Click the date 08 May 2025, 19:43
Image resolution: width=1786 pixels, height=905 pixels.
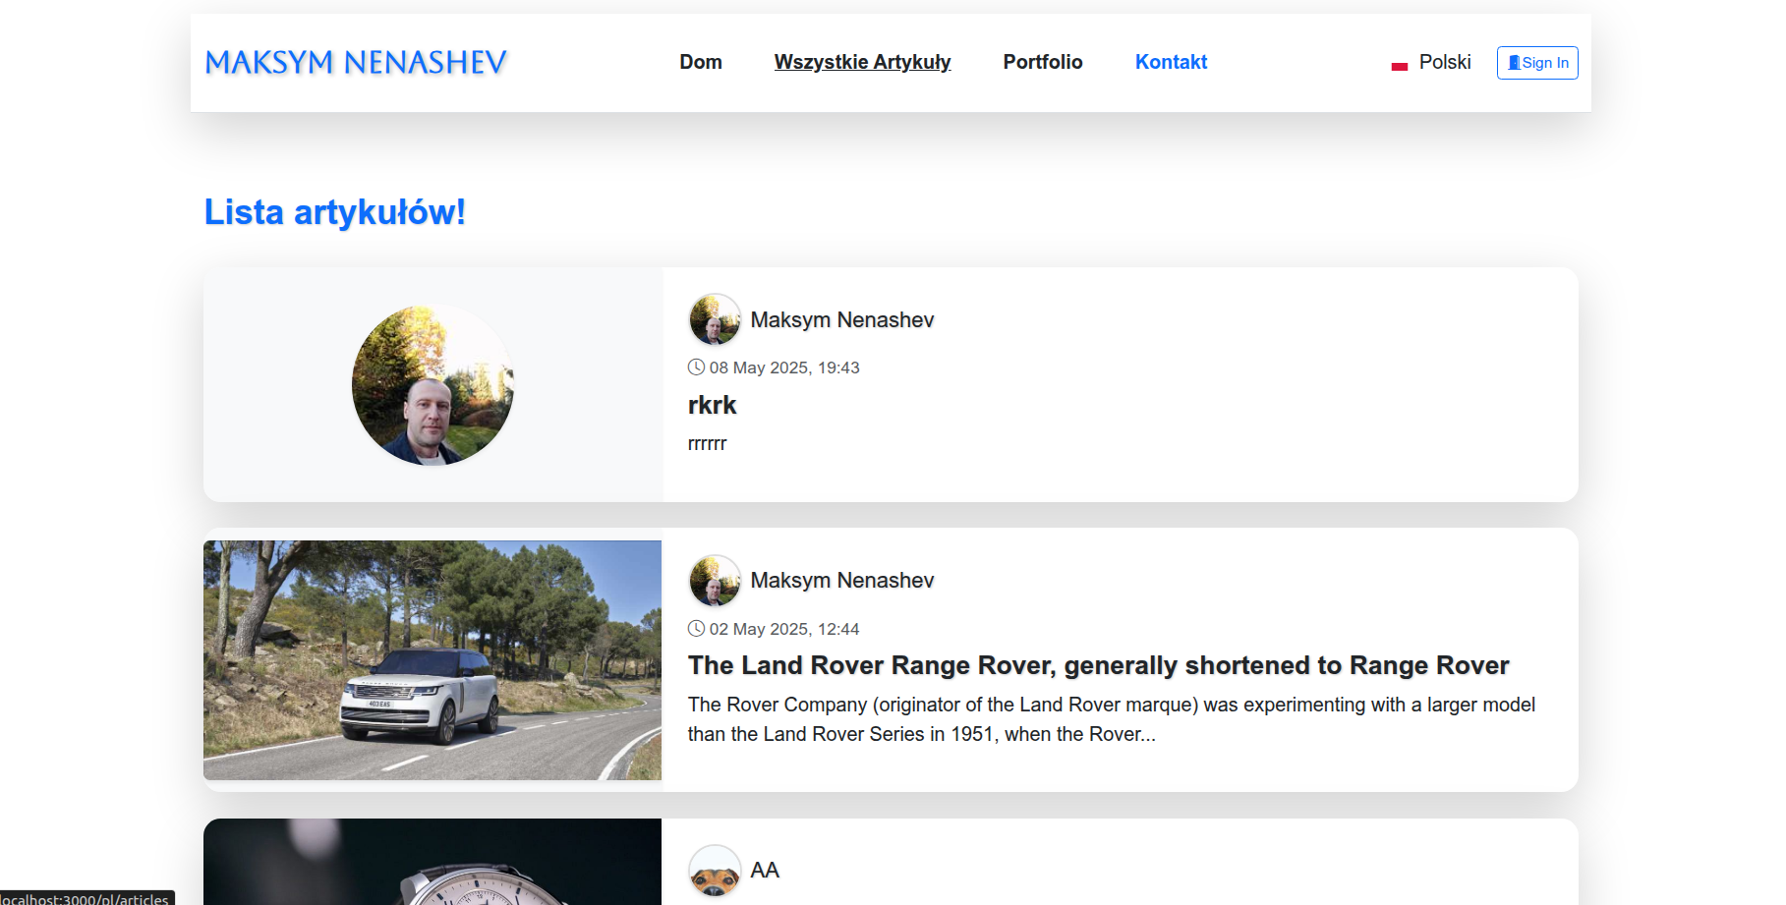(x=784, y=368)
